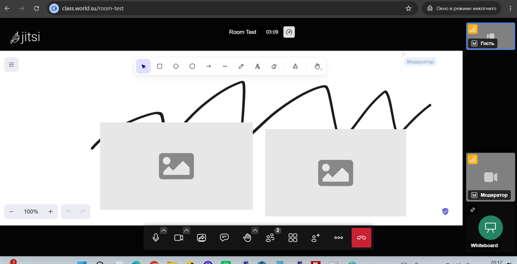517x264 pixels.
Task: Select the Text tool
Action: pos(258,66)
